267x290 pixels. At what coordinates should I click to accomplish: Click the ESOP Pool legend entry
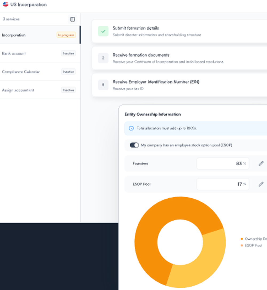tap(252, 245)
